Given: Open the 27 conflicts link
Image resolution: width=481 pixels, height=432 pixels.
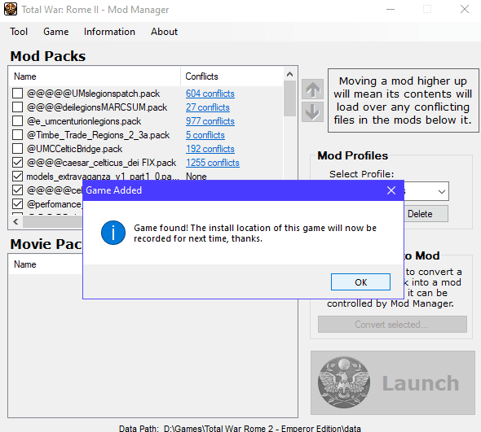Looking at the screenshot, I should (x=208, y=107).
